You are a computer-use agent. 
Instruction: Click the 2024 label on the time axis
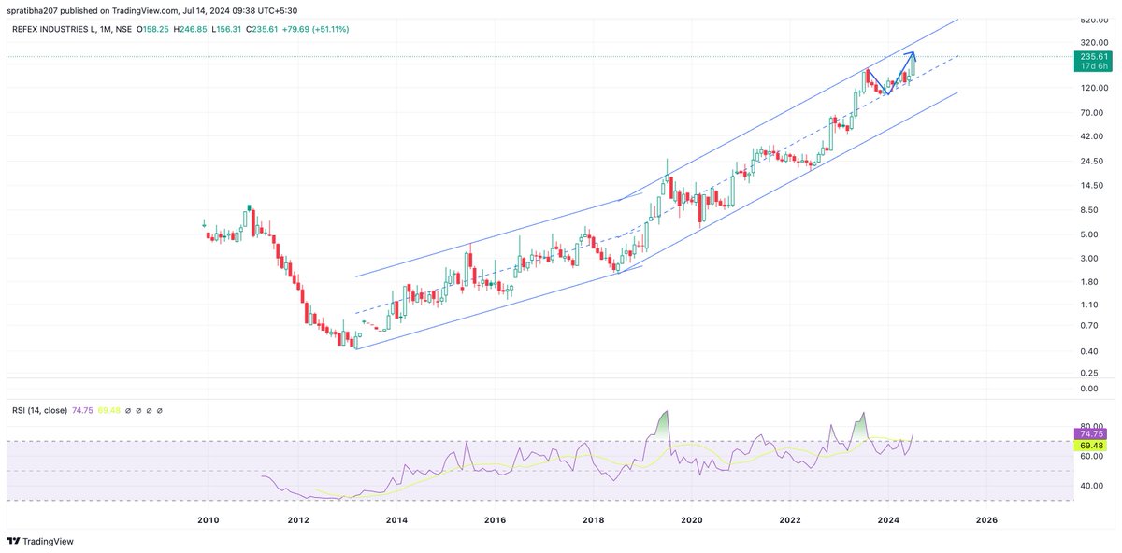[x=890, y=519]
